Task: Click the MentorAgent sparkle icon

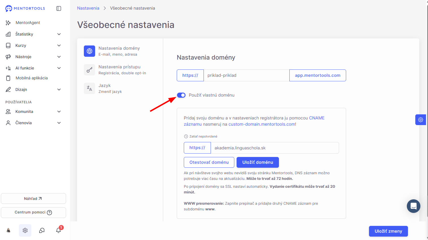Action: (8, 23)
